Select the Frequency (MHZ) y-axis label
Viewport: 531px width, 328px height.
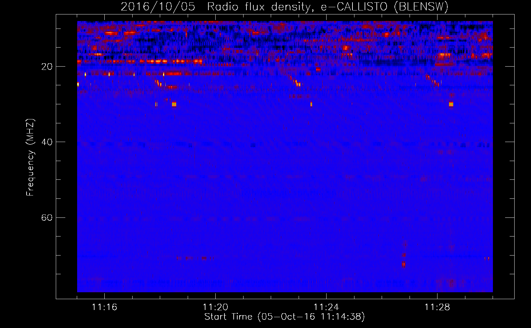coord(30,157)
